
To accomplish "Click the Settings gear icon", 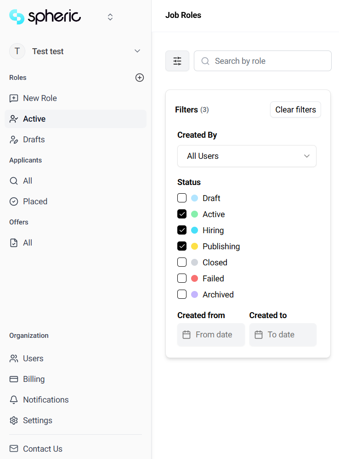I will tap(14, 420).
